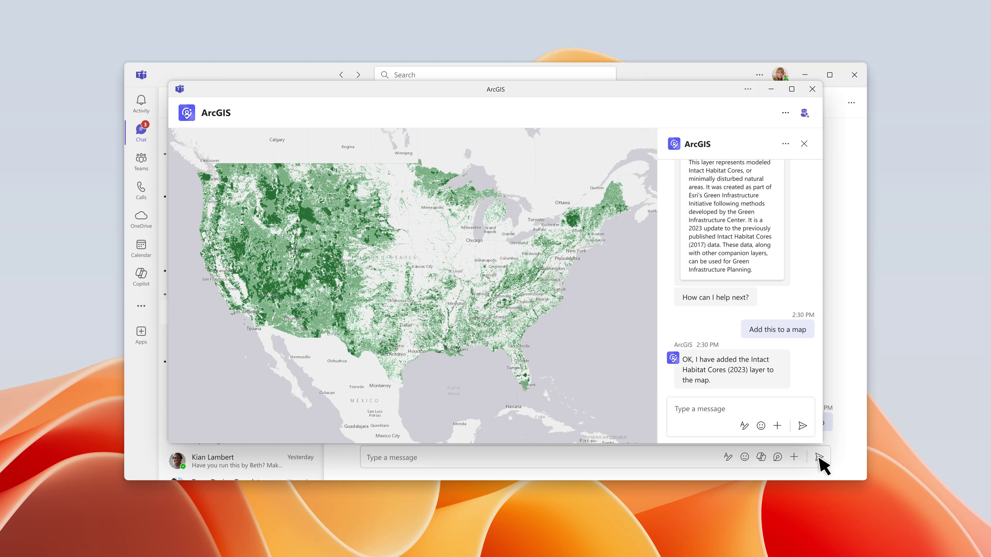Screen dimensions: 991x557
Task: Open more options ellipsis behind ArcGIS window
Action: [x=851, y=103]
